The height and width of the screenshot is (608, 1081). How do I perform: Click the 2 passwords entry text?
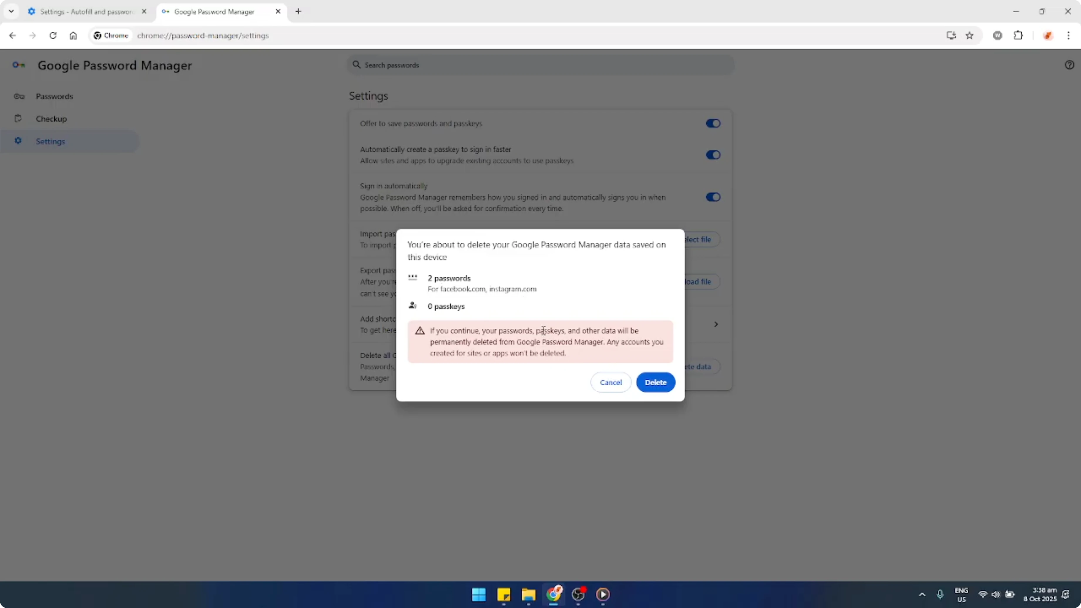449,278
